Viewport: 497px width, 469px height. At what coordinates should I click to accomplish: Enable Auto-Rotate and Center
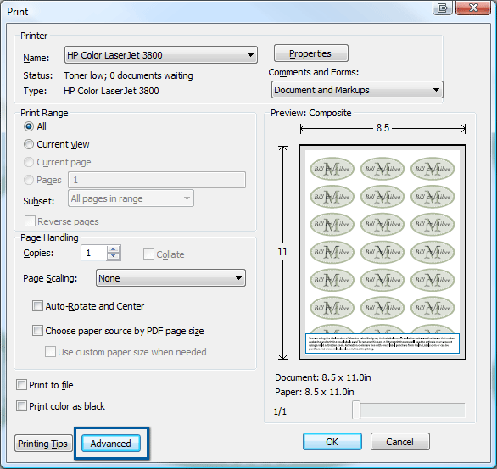37,306
